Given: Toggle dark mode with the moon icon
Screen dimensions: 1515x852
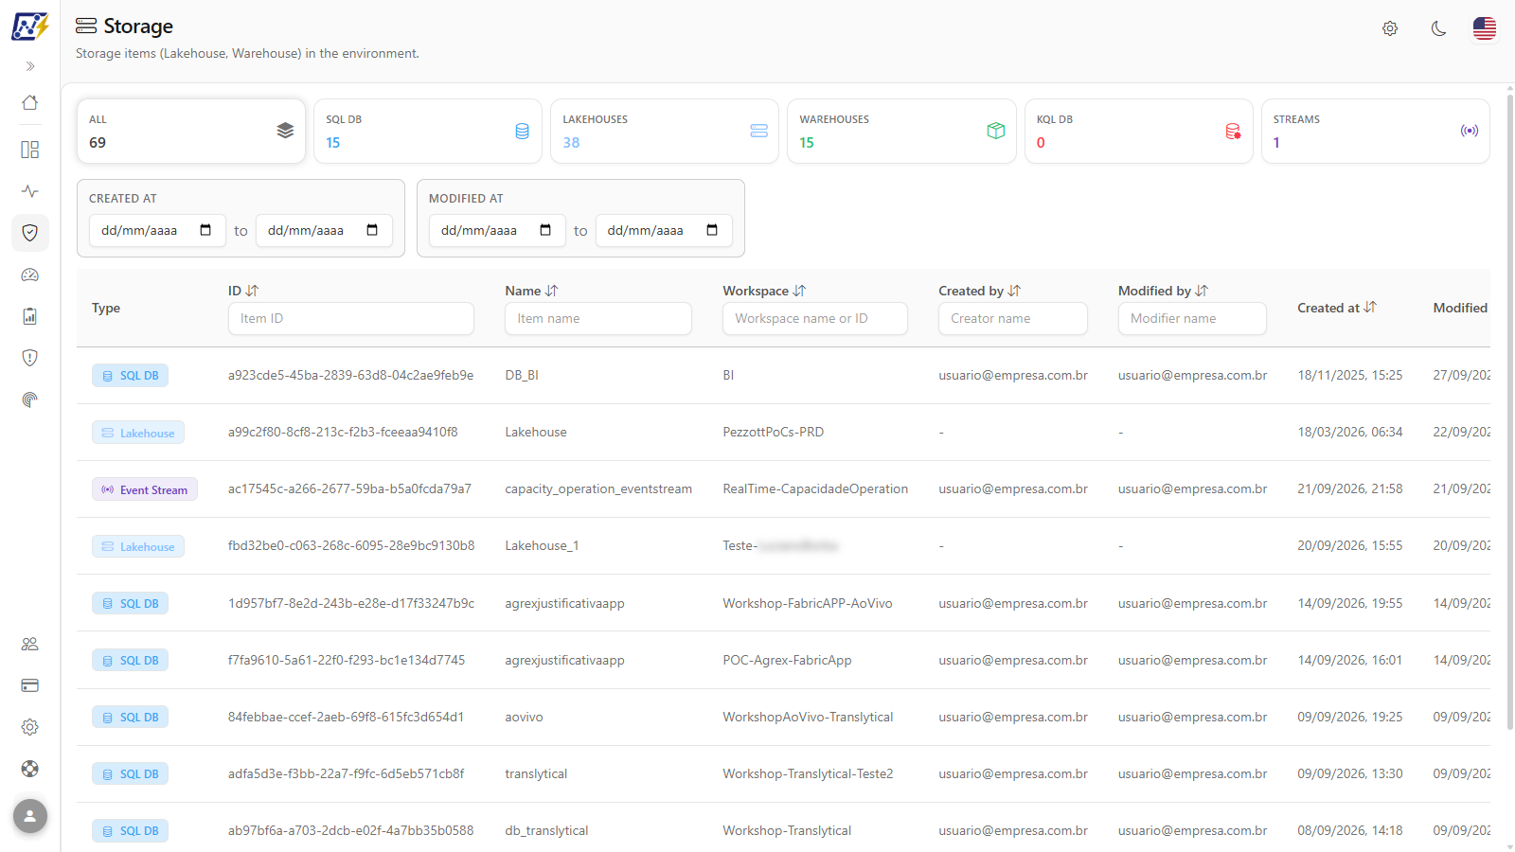Looking at the screenshot, I should (1438, 28).
